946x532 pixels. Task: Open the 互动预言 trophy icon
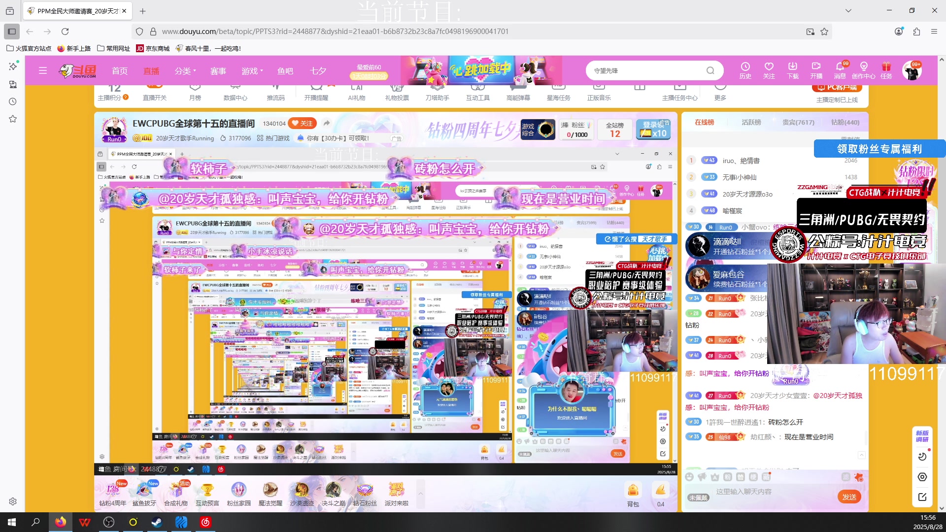(x=207, y=494)
